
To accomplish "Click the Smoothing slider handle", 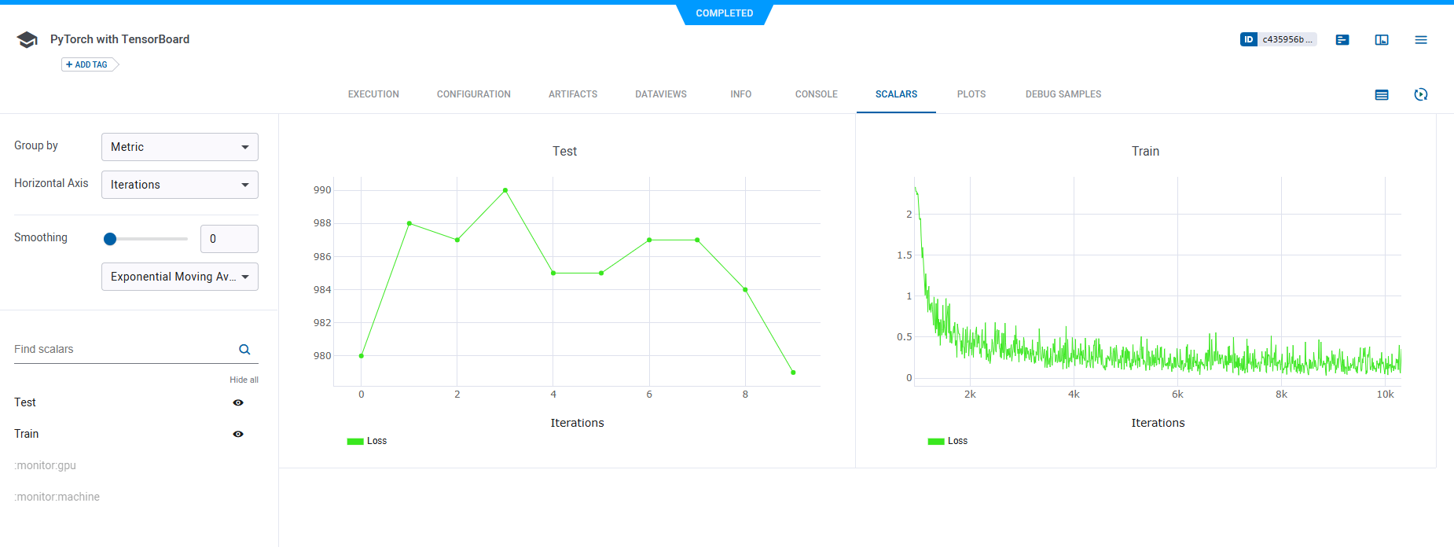I will [x=110, y=239].
